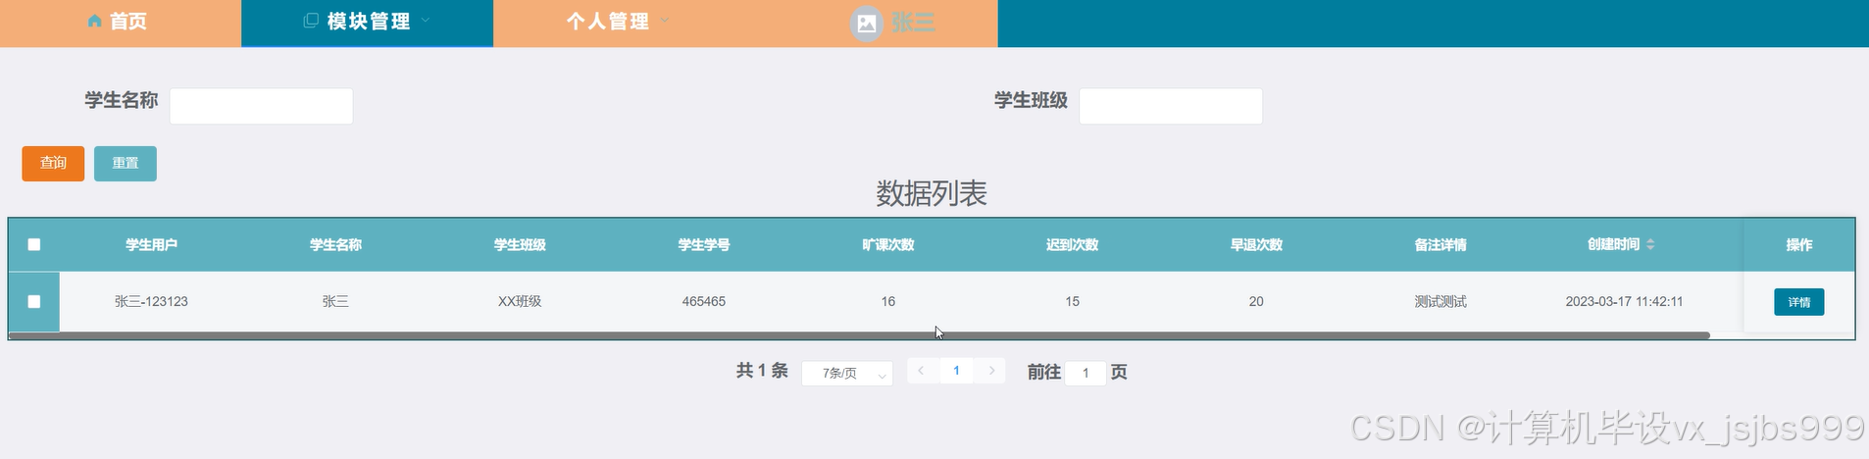Click the 早退次数 column header
The width and height of the screenshot is (1869, 459).
[1256, 245]
